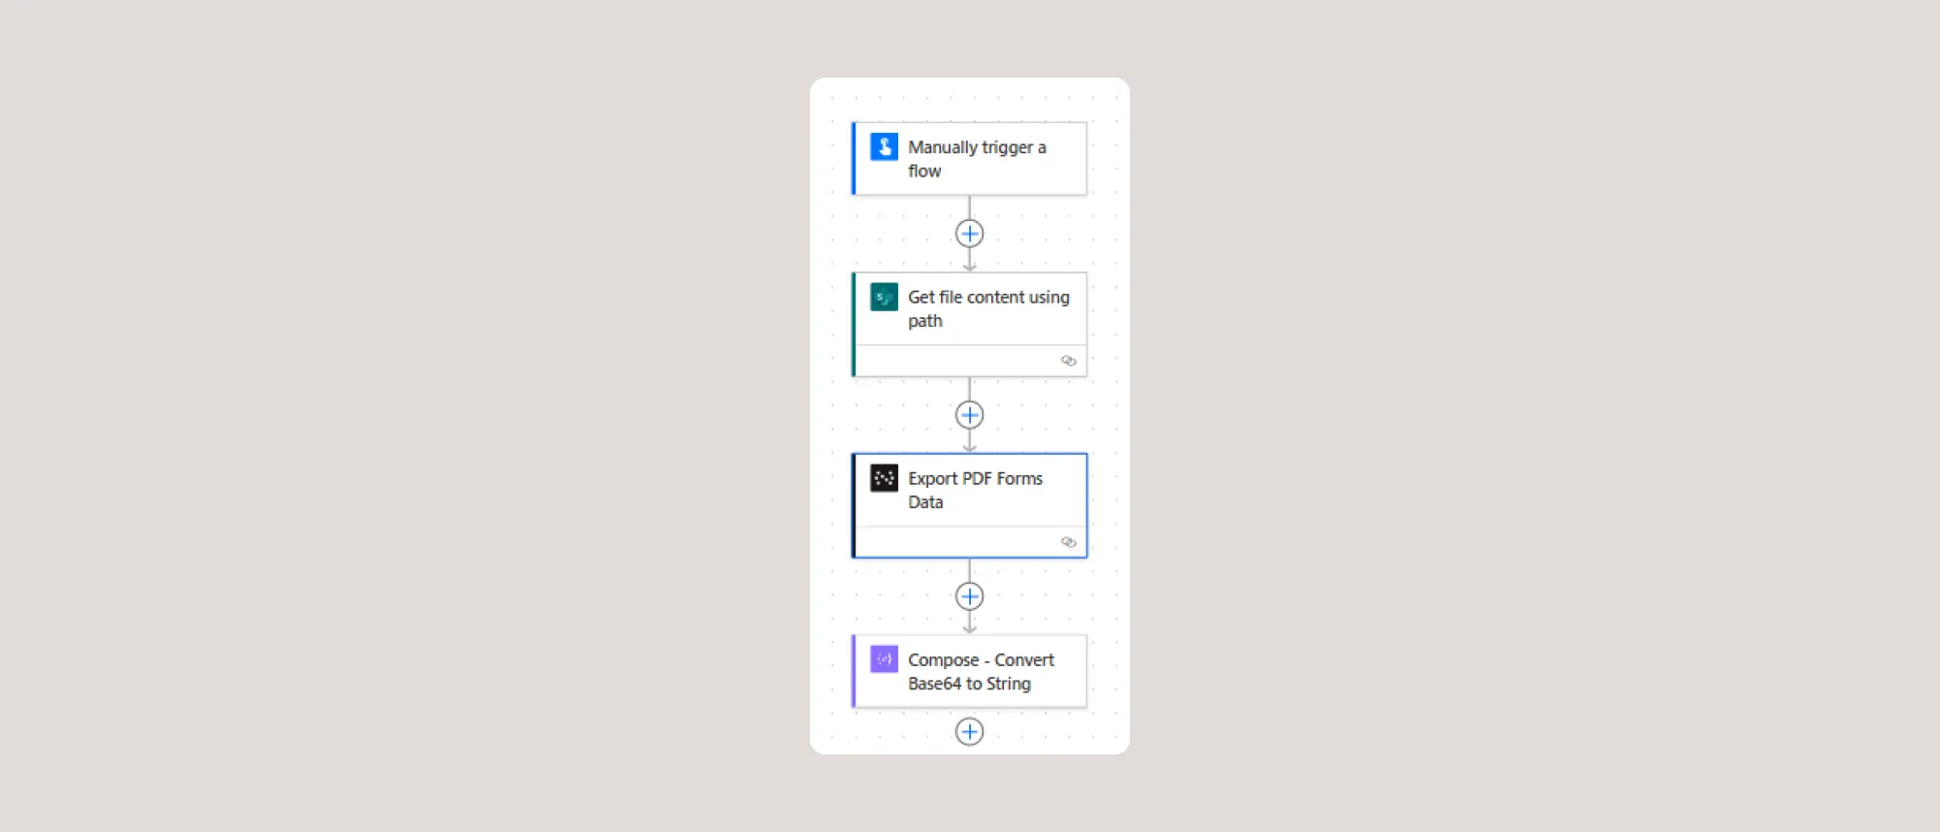Select the "Manually trigger a flow" title text

click(977, 159)
